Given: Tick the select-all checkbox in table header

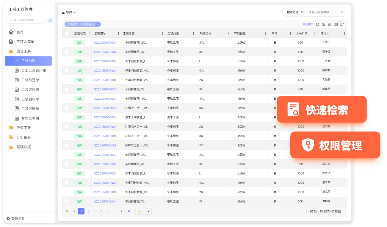Looking at the screenshot, I should [x=66, y=34].
